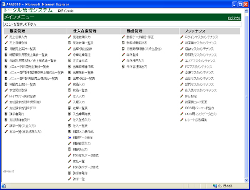The width and height of the screenshot is (250, 190).
Task: Log out via the ログアウト link
Action: (234, 18)
